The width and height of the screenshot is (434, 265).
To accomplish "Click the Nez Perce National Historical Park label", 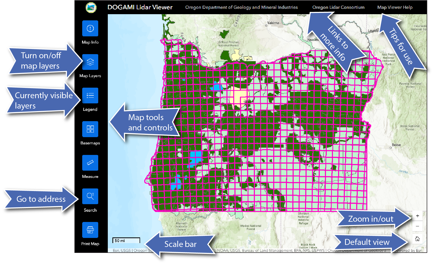I will (x=389, y=59).
